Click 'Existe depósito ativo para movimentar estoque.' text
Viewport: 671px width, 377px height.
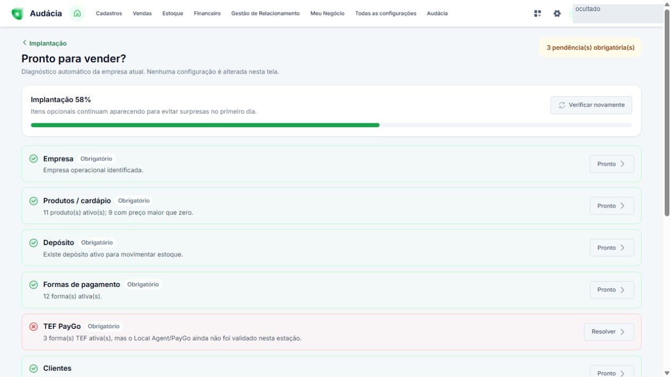(113, 254)
